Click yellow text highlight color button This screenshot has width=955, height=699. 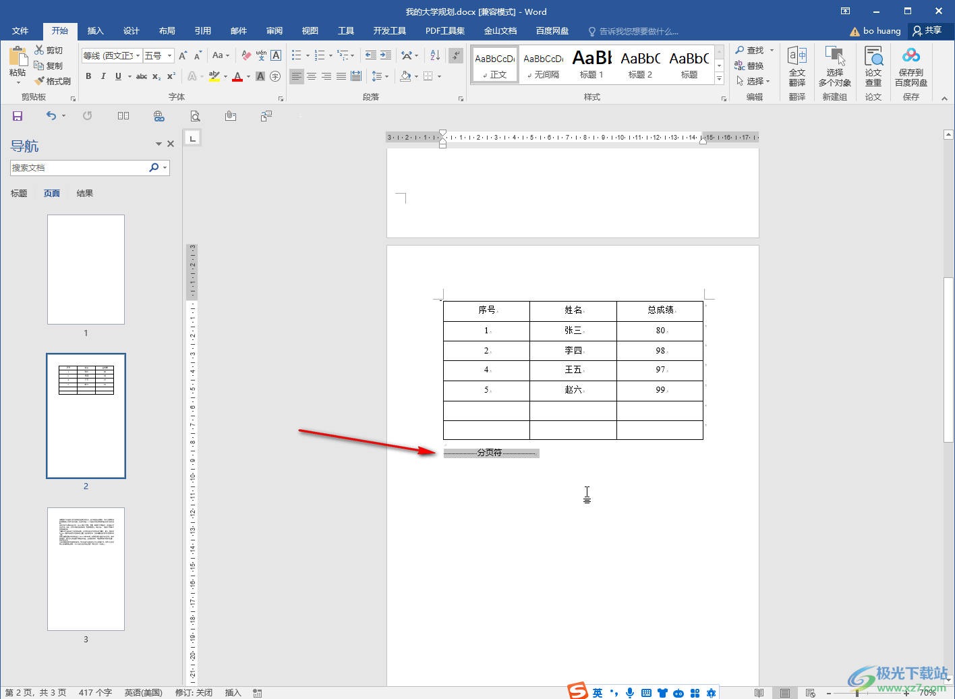click(214, 76)
